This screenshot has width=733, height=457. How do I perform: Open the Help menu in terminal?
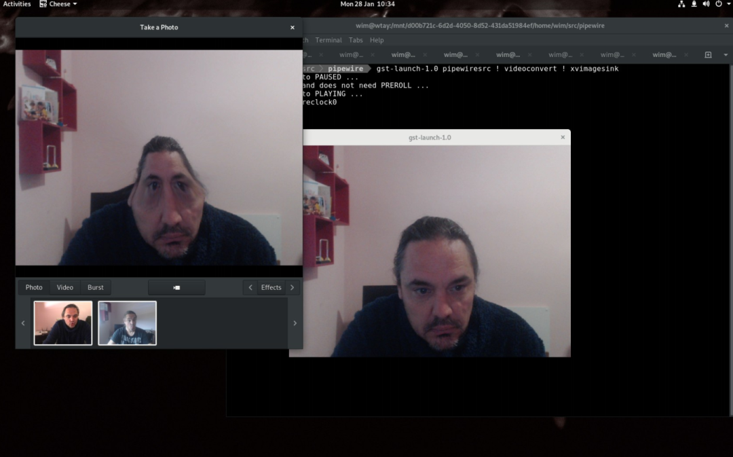[x=377, y=40]
